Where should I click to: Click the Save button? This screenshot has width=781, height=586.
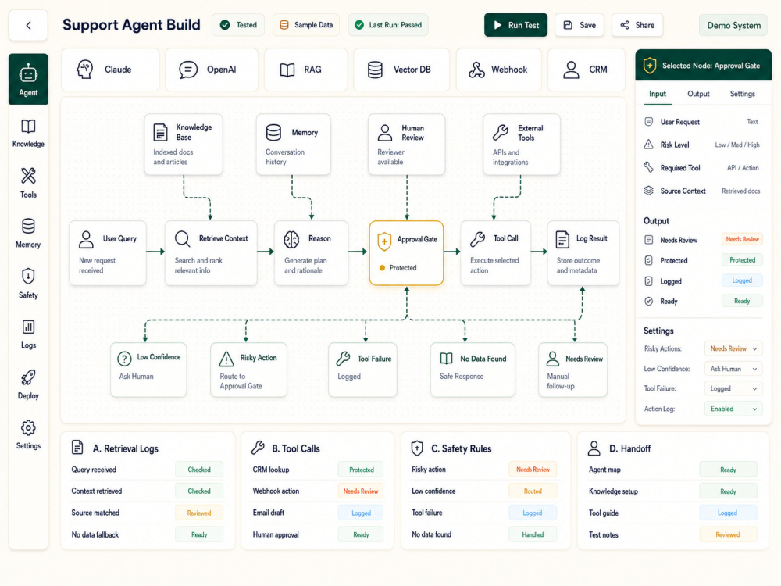point(580,25)
